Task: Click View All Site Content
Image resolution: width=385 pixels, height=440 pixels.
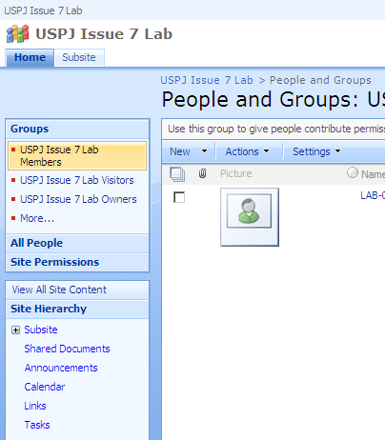Action: (x=59, y=290)
